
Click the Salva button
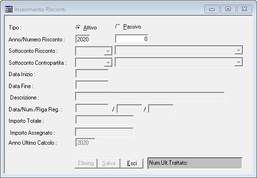109,163
